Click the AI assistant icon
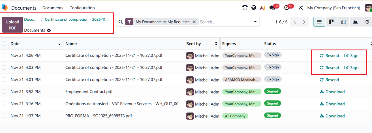Viewport: 372px width, 133px height. tap(262, 8)
